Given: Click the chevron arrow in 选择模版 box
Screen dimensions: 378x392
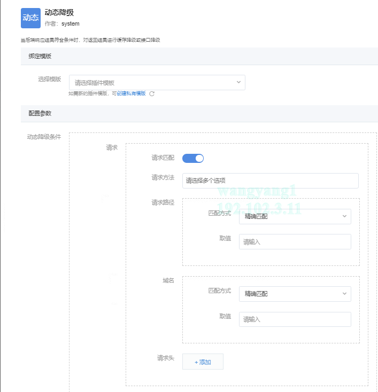Looking at the screenshot, I should coord(238,82).
